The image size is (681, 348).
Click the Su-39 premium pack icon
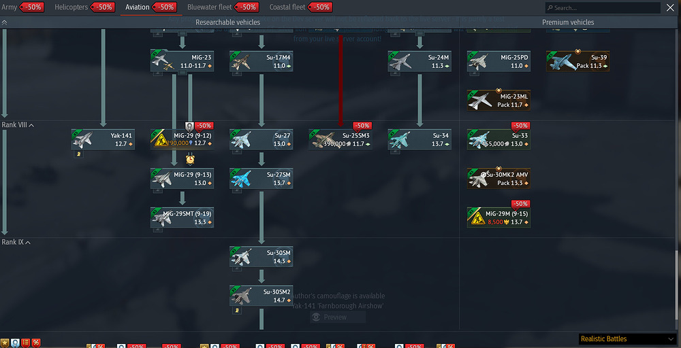pos(560,61)
